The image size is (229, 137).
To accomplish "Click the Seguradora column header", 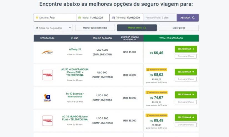I will pos(47,38).
